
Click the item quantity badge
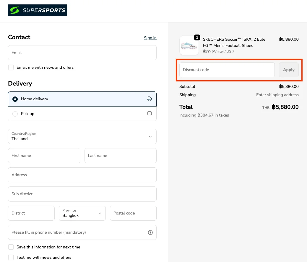(197, 37)
